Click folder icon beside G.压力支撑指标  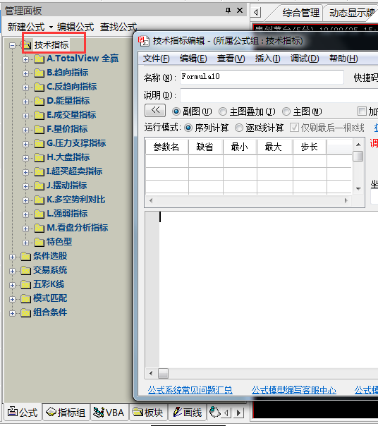click(39, 144)
